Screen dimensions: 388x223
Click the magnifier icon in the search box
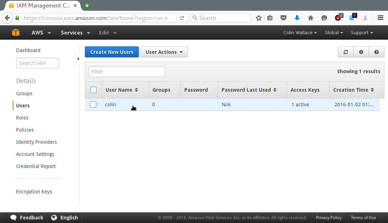click(195, 18)
